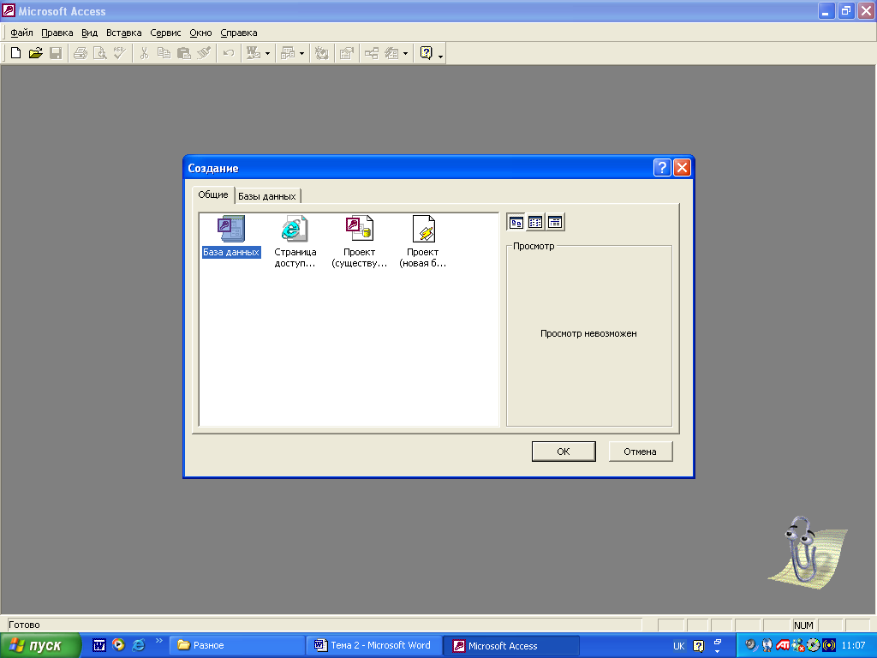The width and height of the screenshot is (877, 658).
Task: Open the Правка menu
Action: [57, 33]
